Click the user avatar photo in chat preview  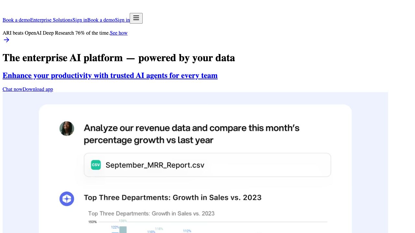point(67,128)
